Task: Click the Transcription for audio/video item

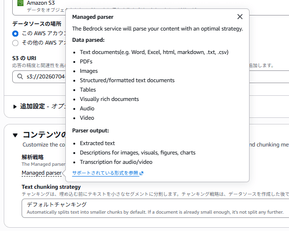Action: (116, 162)
